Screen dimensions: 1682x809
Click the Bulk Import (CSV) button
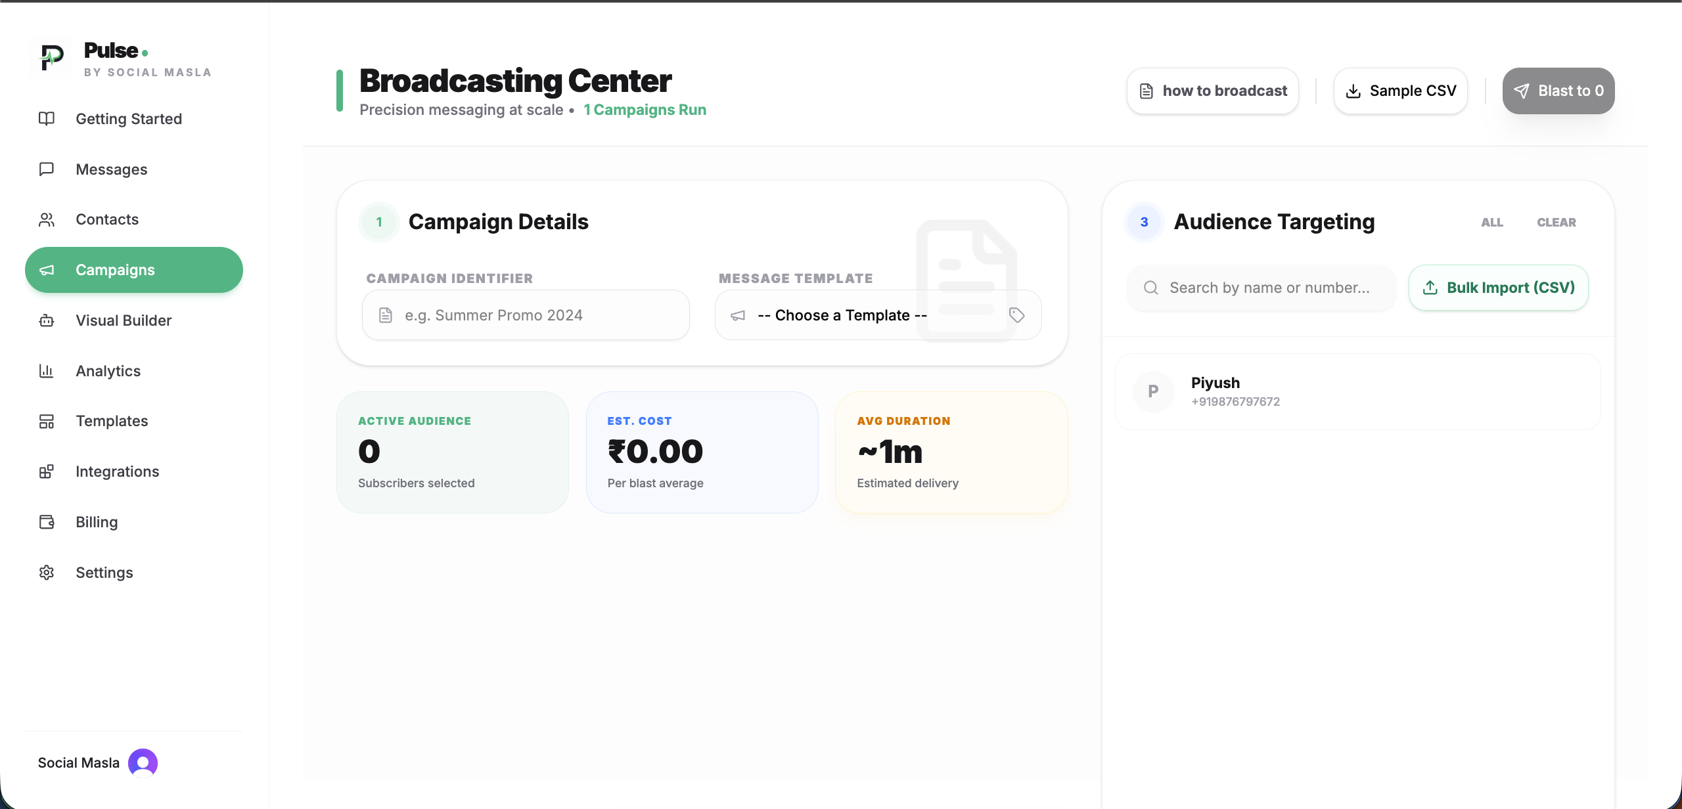pyautogui.click(x=1498, y=288)
